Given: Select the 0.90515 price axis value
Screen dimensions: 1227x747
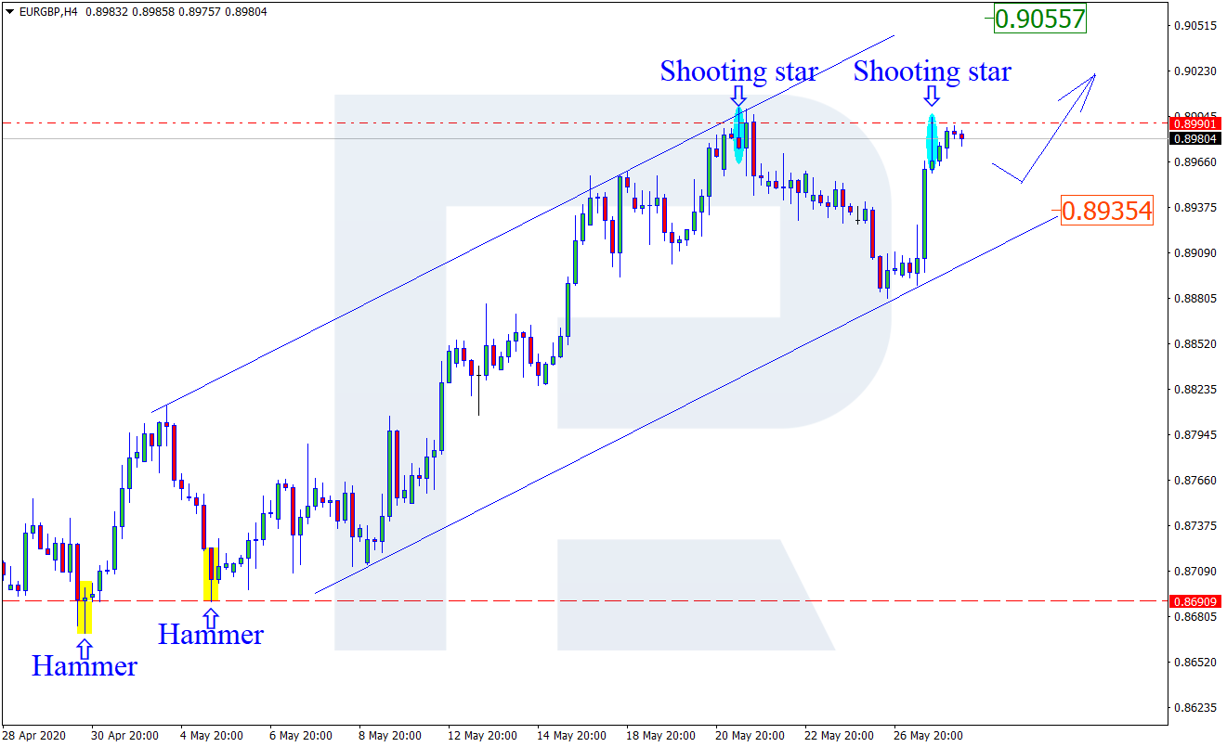Looking at the screenshot, I should [x=1194, y=25].
